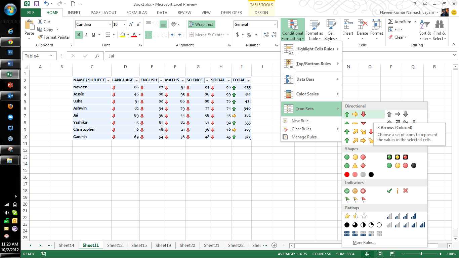Switch to the Sheet12 tab
Screen dimensions: 459x258
point(115,245)
